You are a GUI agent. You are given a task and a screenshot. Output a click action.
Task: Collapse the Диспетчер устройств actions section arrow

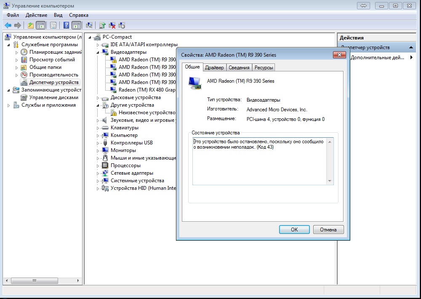coord(411,47)
